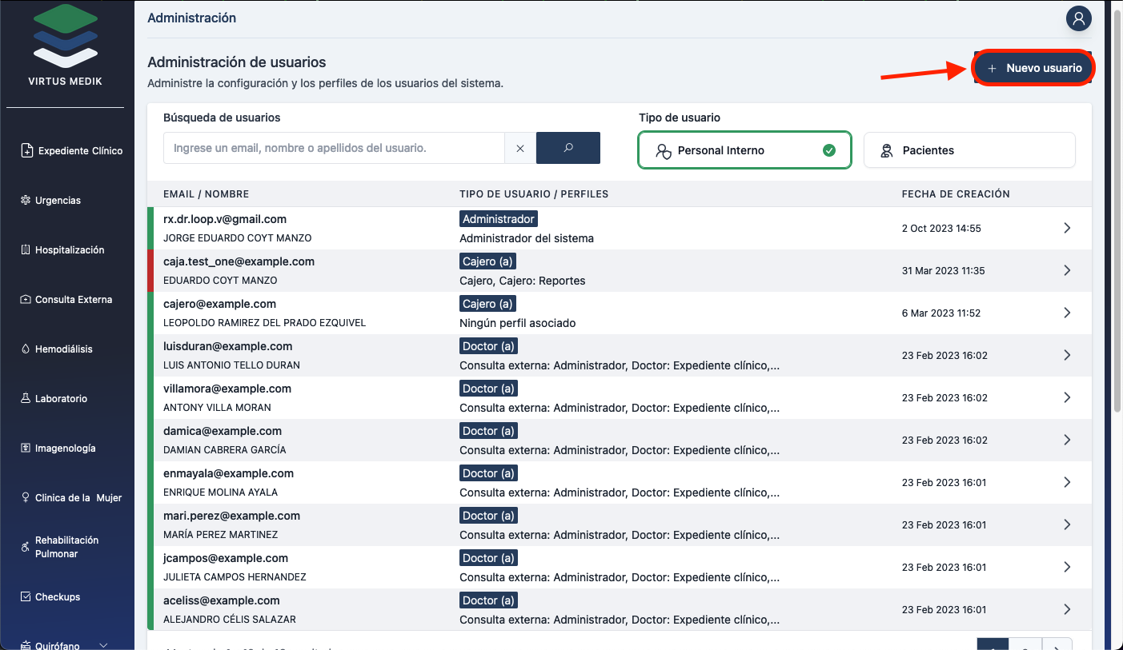Select the Pacientes user type
This screenshot has height=650, width=1123.
pos(969,150)
